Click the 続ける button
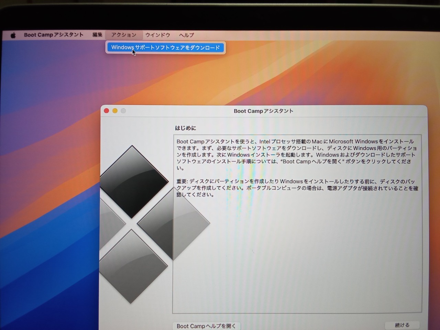This screenshot has height=330, width=440. coord(402,325)
